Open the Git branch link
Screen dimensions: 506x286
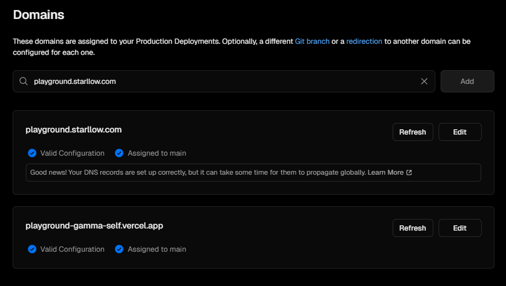[312, 41]
